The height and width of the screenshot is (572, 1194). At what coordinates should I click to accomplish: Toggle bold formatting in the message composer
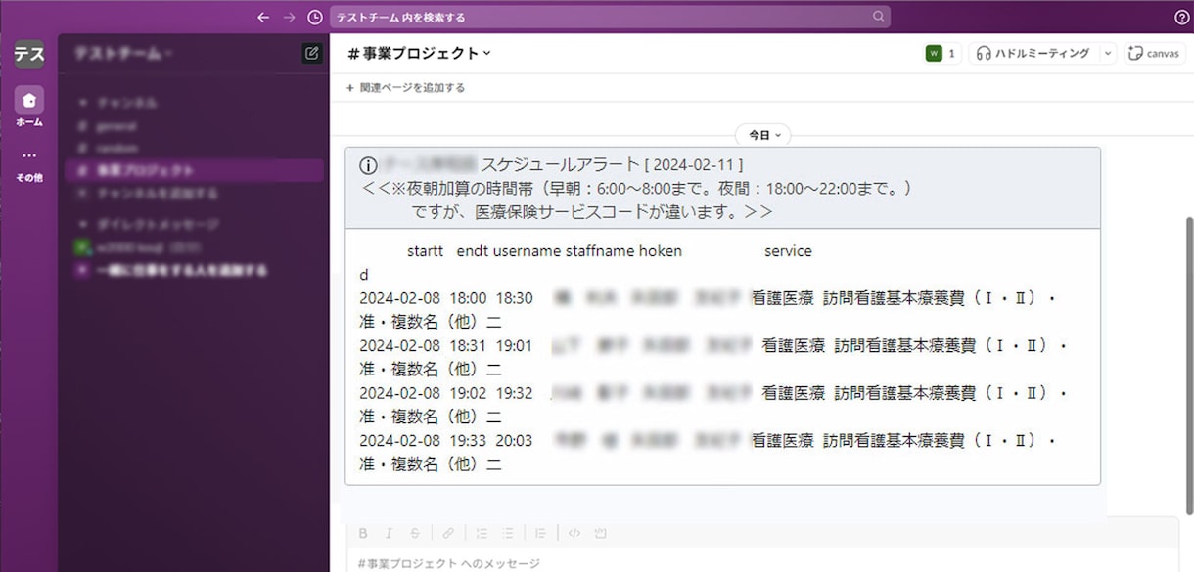[363, 533]
